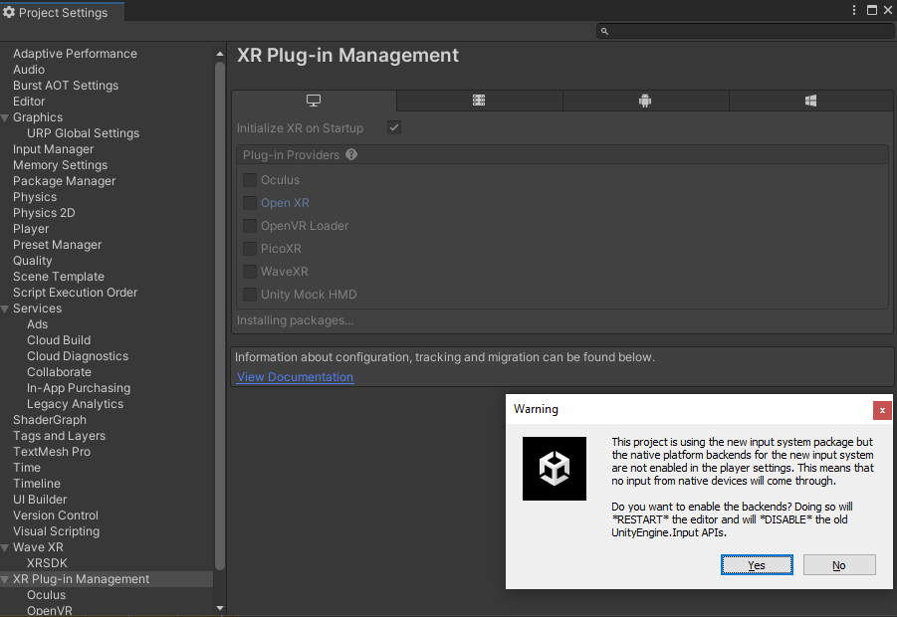Select the Standalone desktop platform tab
The image size is (897, 617).
pyautogui.click(x=314, y=101)
